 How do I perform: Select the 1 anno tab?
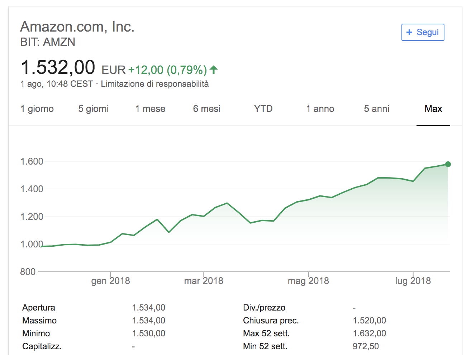point(320,109)
